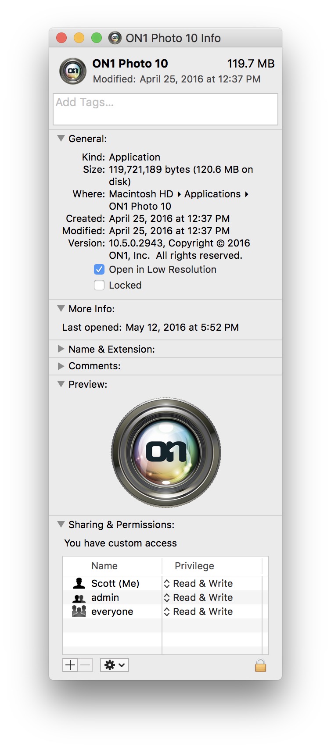Screen dimensions: 331x750
Task: Remove user with the minus button
Action: [86, 665]
